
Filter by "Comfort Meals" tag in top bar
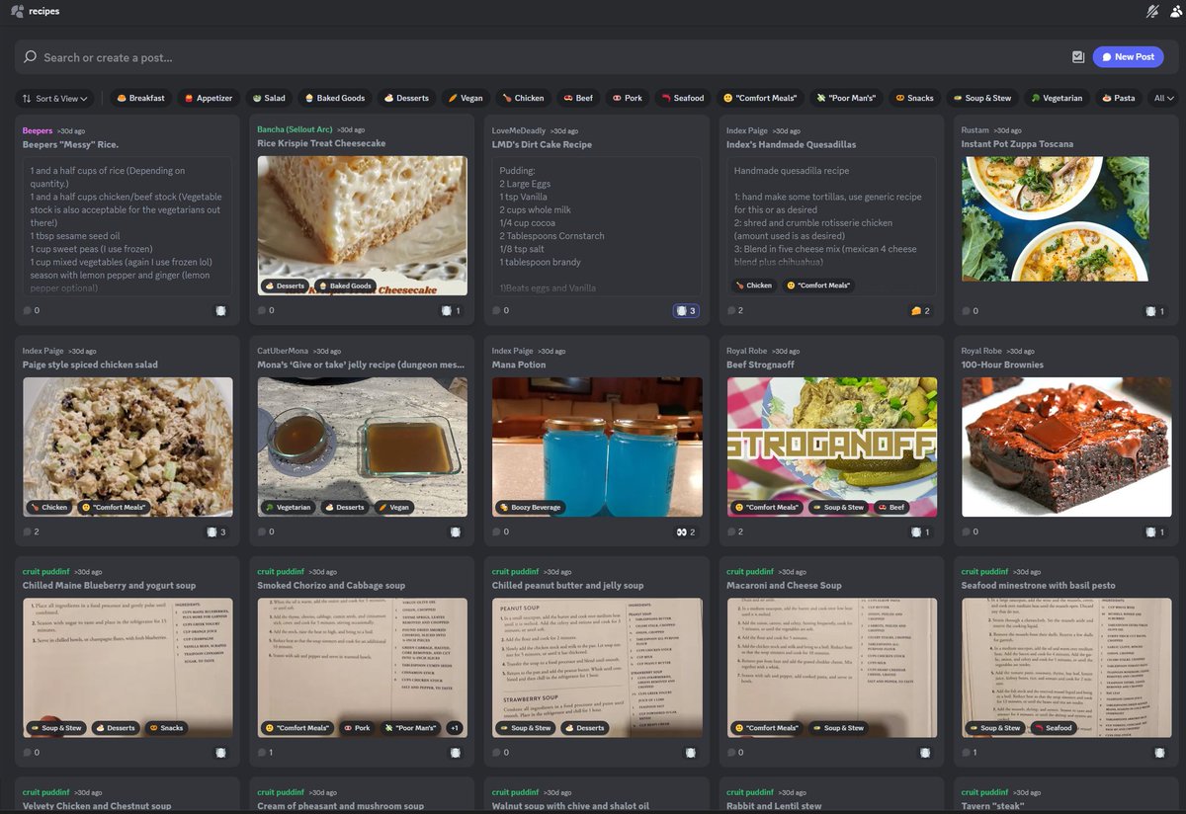click(758, 98)
